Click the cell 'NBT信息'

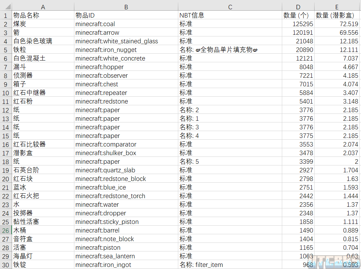(230, 15)
